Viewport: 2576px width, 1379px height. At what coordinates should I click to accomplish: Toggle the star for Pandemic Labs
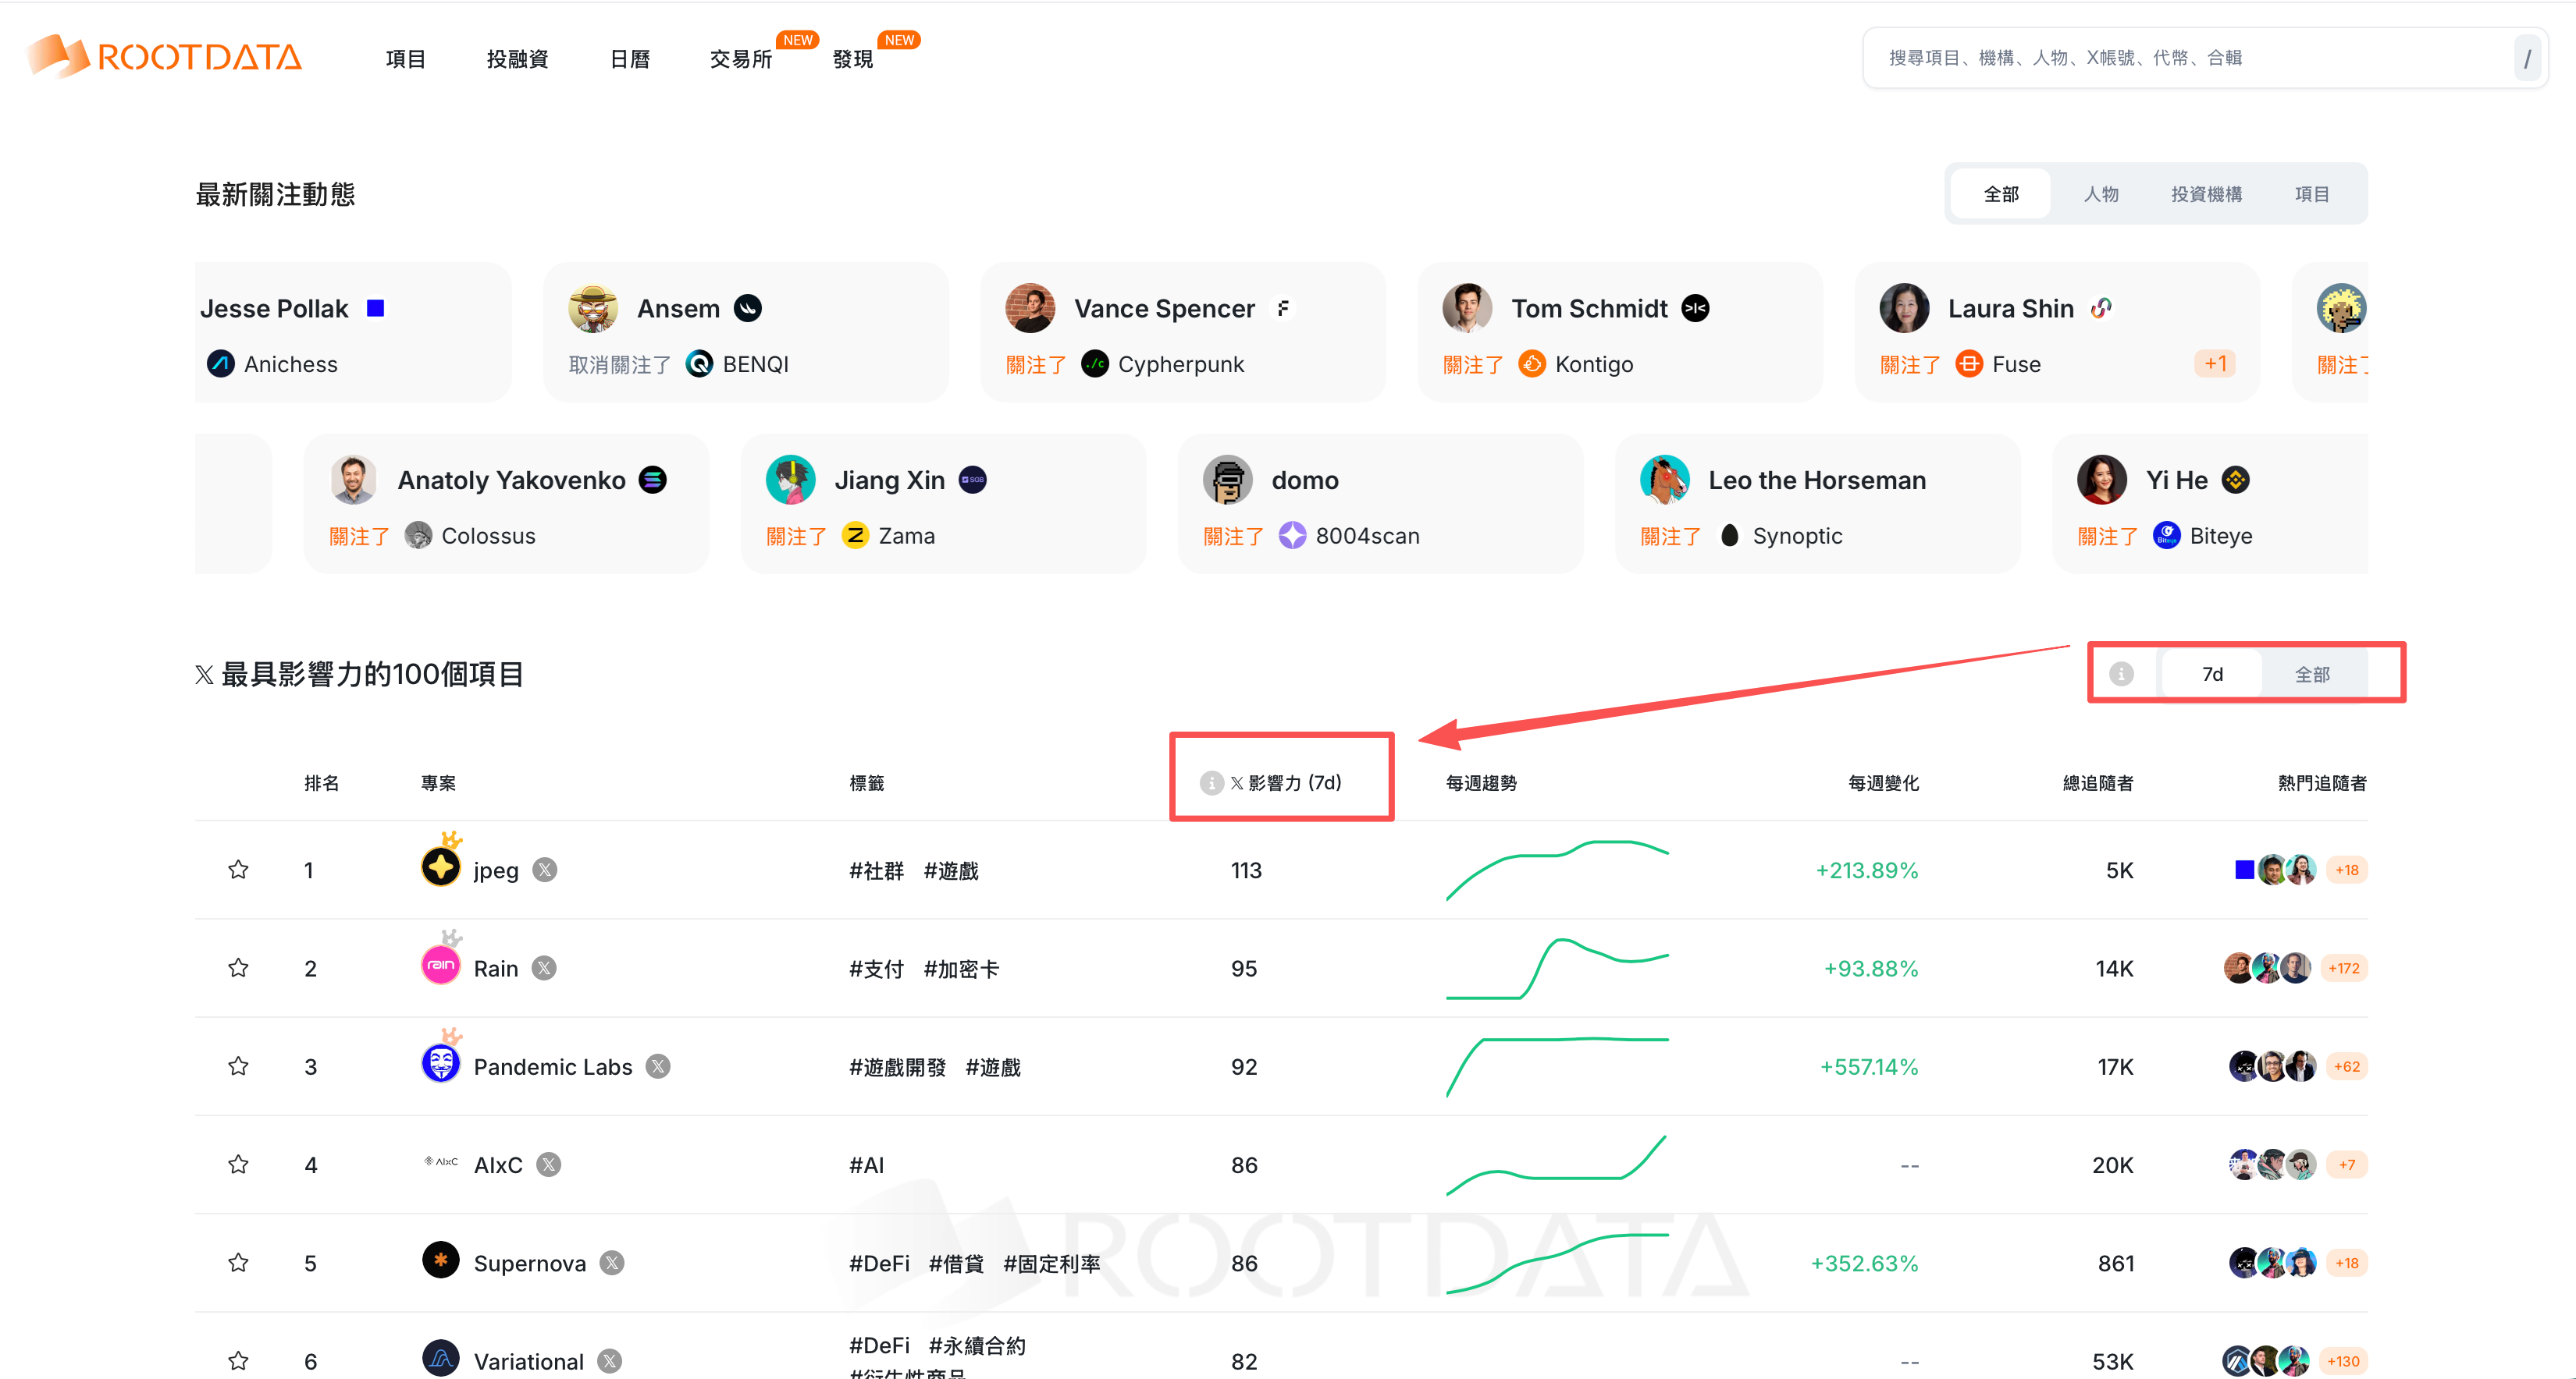coord(238,1066)
